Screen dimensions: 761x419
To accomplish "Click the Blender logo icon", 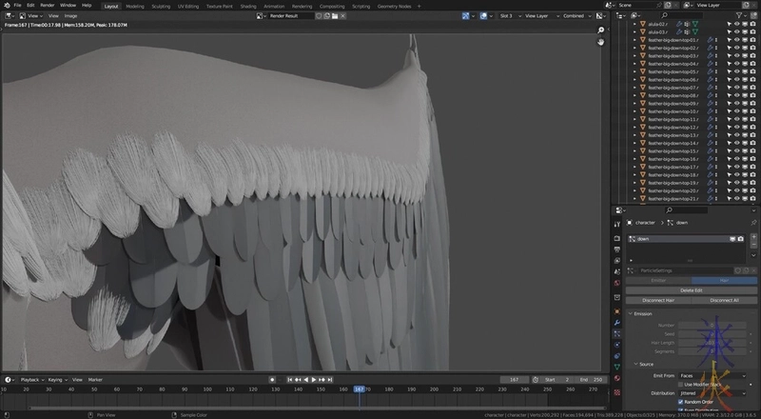I will (x=7, y=5).
